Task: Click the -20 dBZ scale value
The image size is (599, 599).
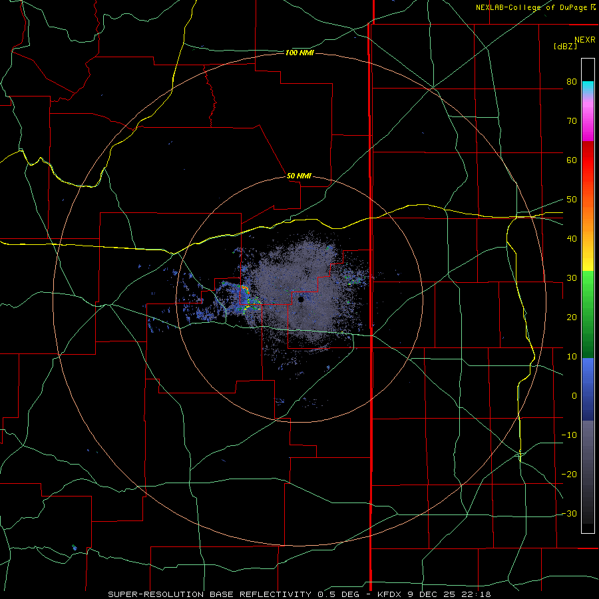Action: point(569,474)
